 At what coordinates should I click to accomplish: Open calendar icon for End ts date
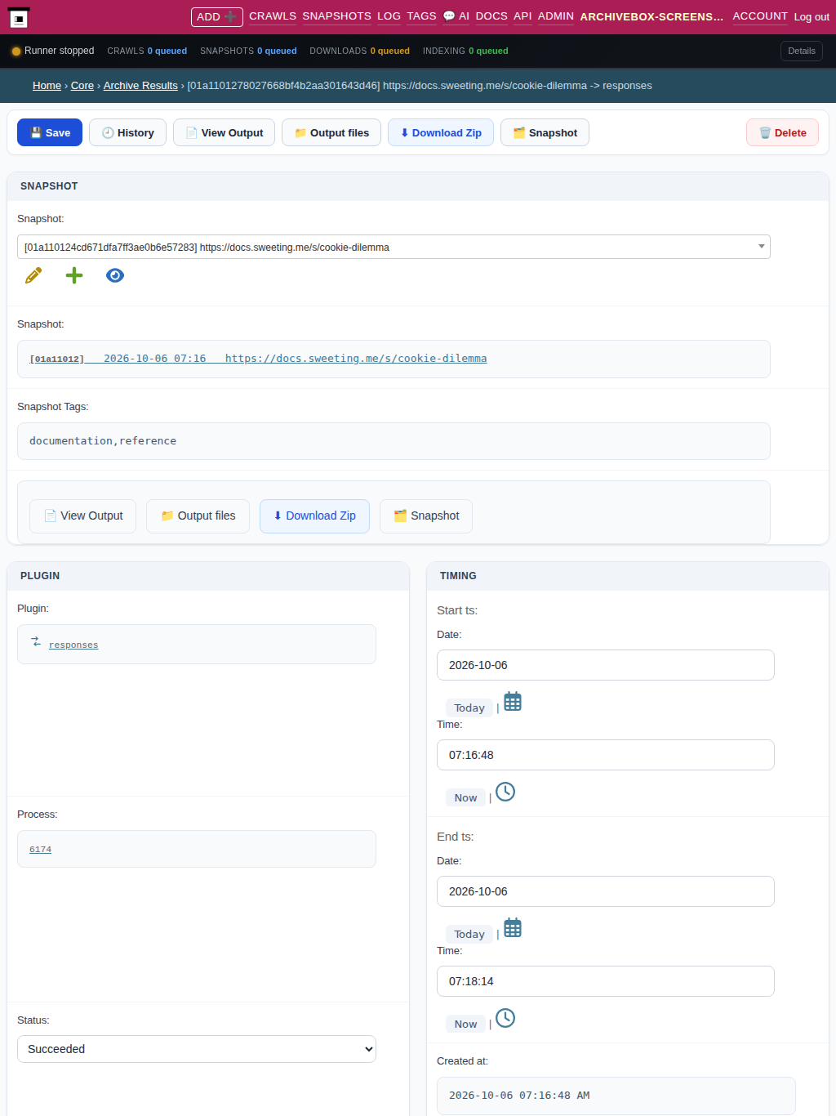click(x=513, y=928)
